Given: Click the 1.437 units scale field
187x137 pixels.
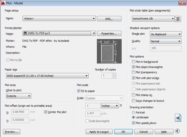Looking at the screenshot, I should (x=93, y=113).
